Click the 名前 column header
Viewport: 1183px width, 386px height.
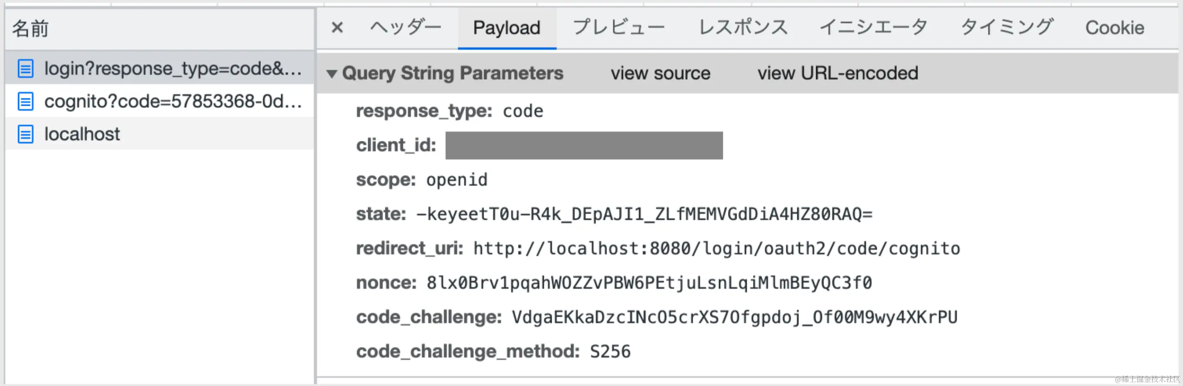(x=30, y=28)
